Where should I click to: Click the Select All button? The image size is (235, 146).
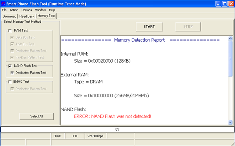[x=36, y=116]
